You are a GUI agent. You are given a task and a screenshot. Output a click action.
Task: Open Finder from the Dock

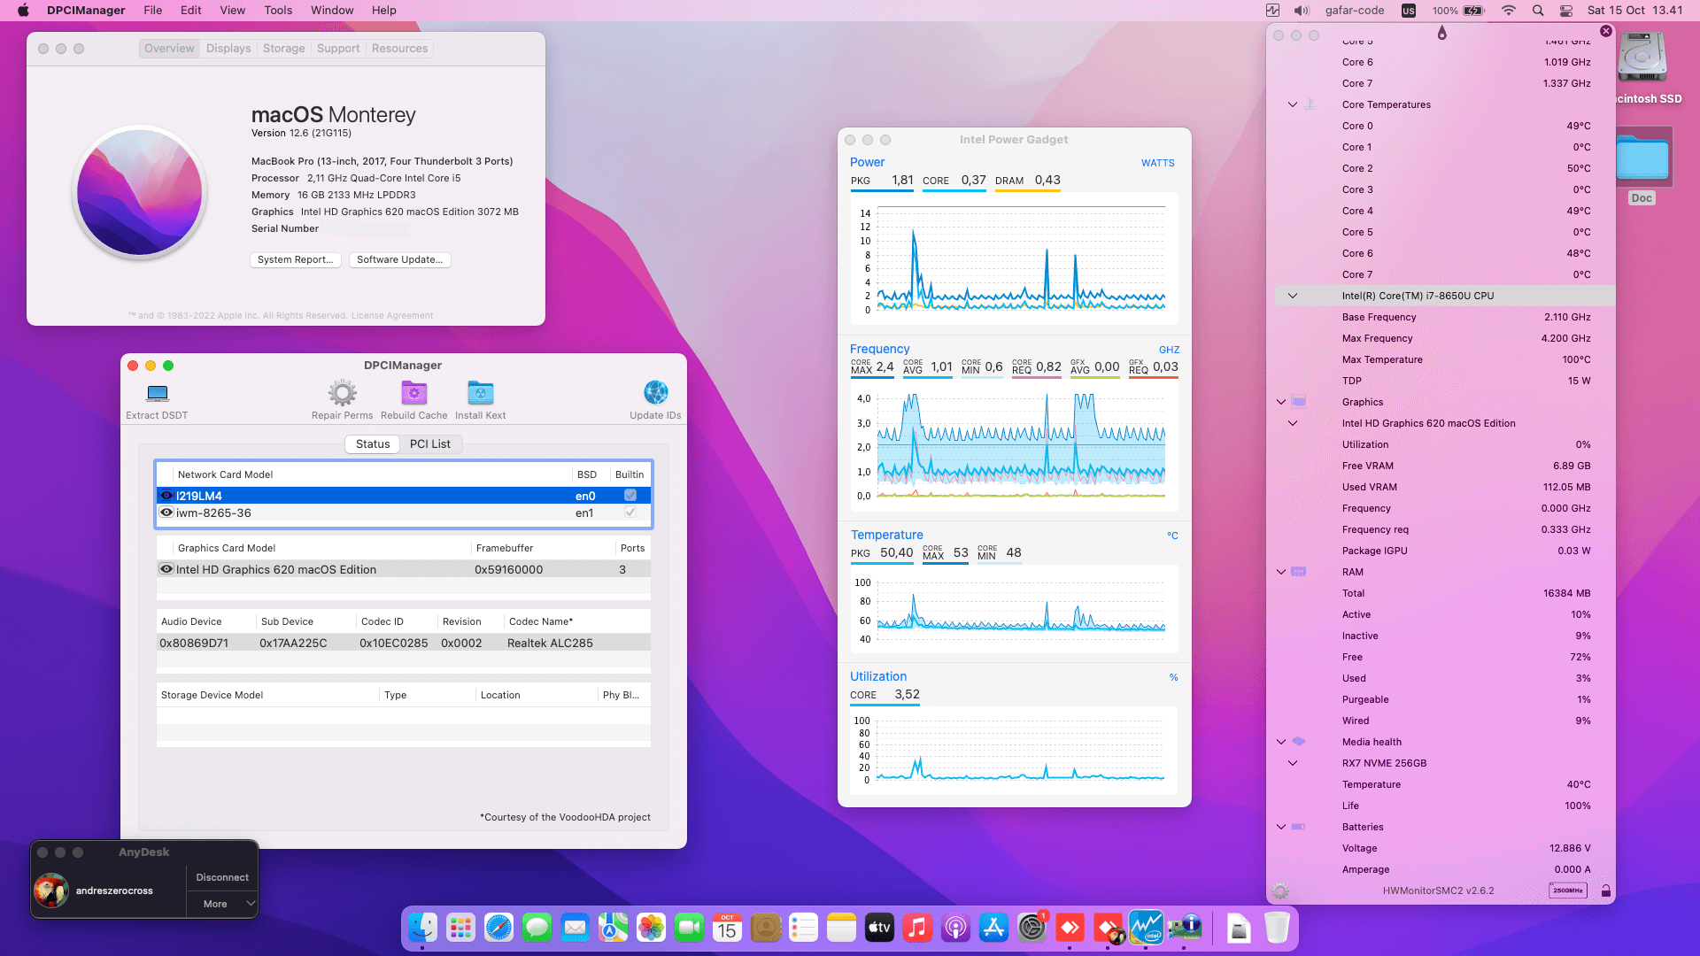coord(422,928)
